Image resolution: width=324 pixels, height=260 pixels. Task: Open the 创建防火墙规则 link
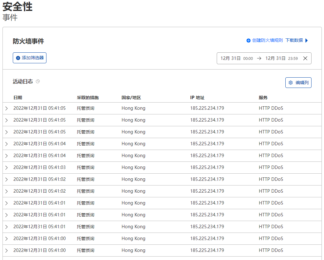tap(264, 40)
